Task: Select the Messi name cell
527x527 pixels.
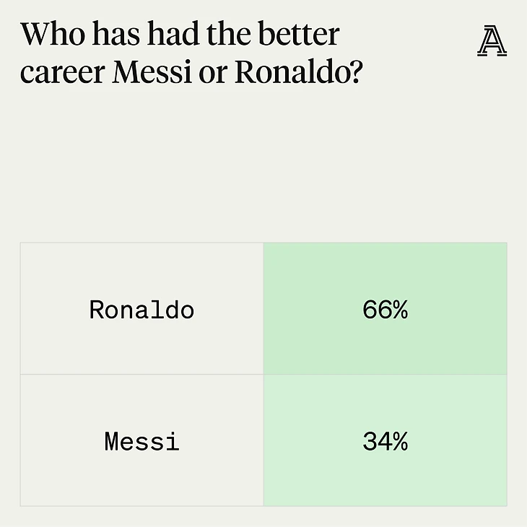Action: (x=141, y=440)
